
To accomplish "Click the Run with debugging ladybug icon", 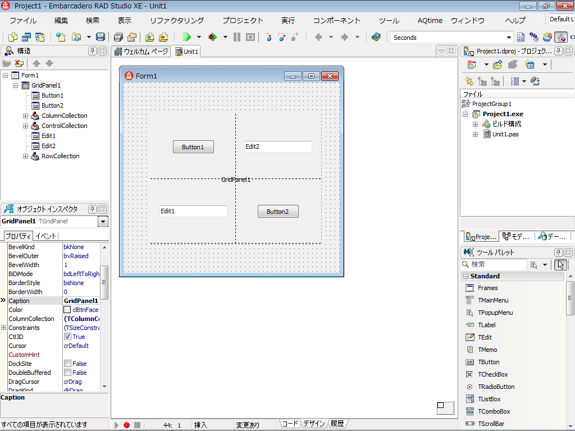I will coord(212,37).
